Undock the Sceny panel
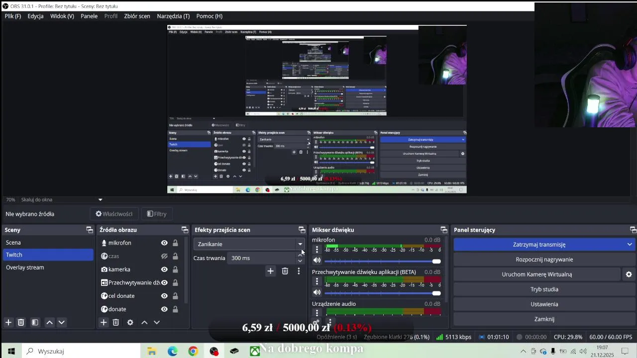The width and height of the screenshot is (637, 358). [90, 230]
